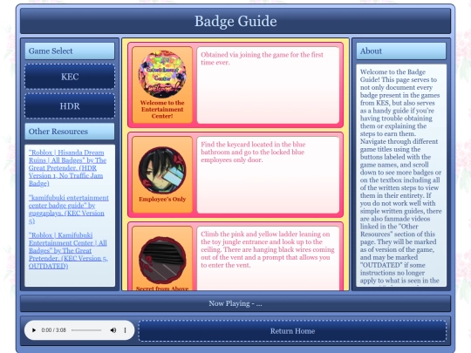The height and width of the screenshot is (353, 471).
Task: Open audio player more options menu
Action: click(125, 330)
